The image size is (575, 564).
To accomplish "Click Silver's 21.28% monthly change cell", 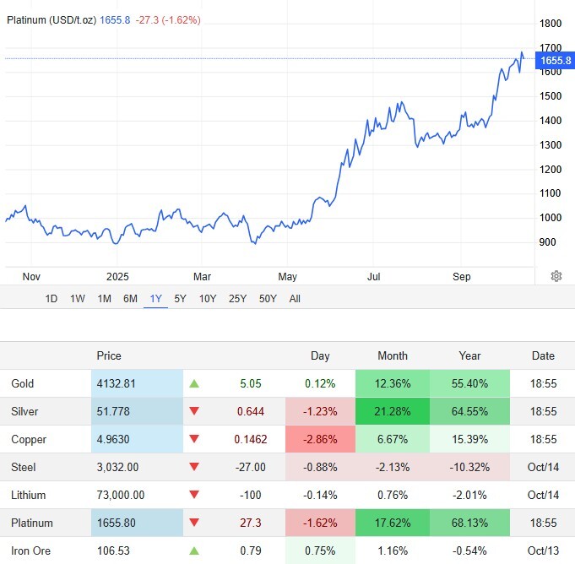I will [392, 411].
